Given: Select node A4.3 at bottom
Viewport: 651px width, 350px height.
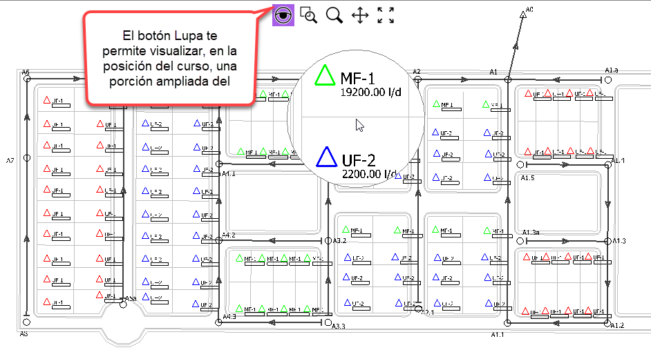Looking at the screenshot, I should 220,322.
